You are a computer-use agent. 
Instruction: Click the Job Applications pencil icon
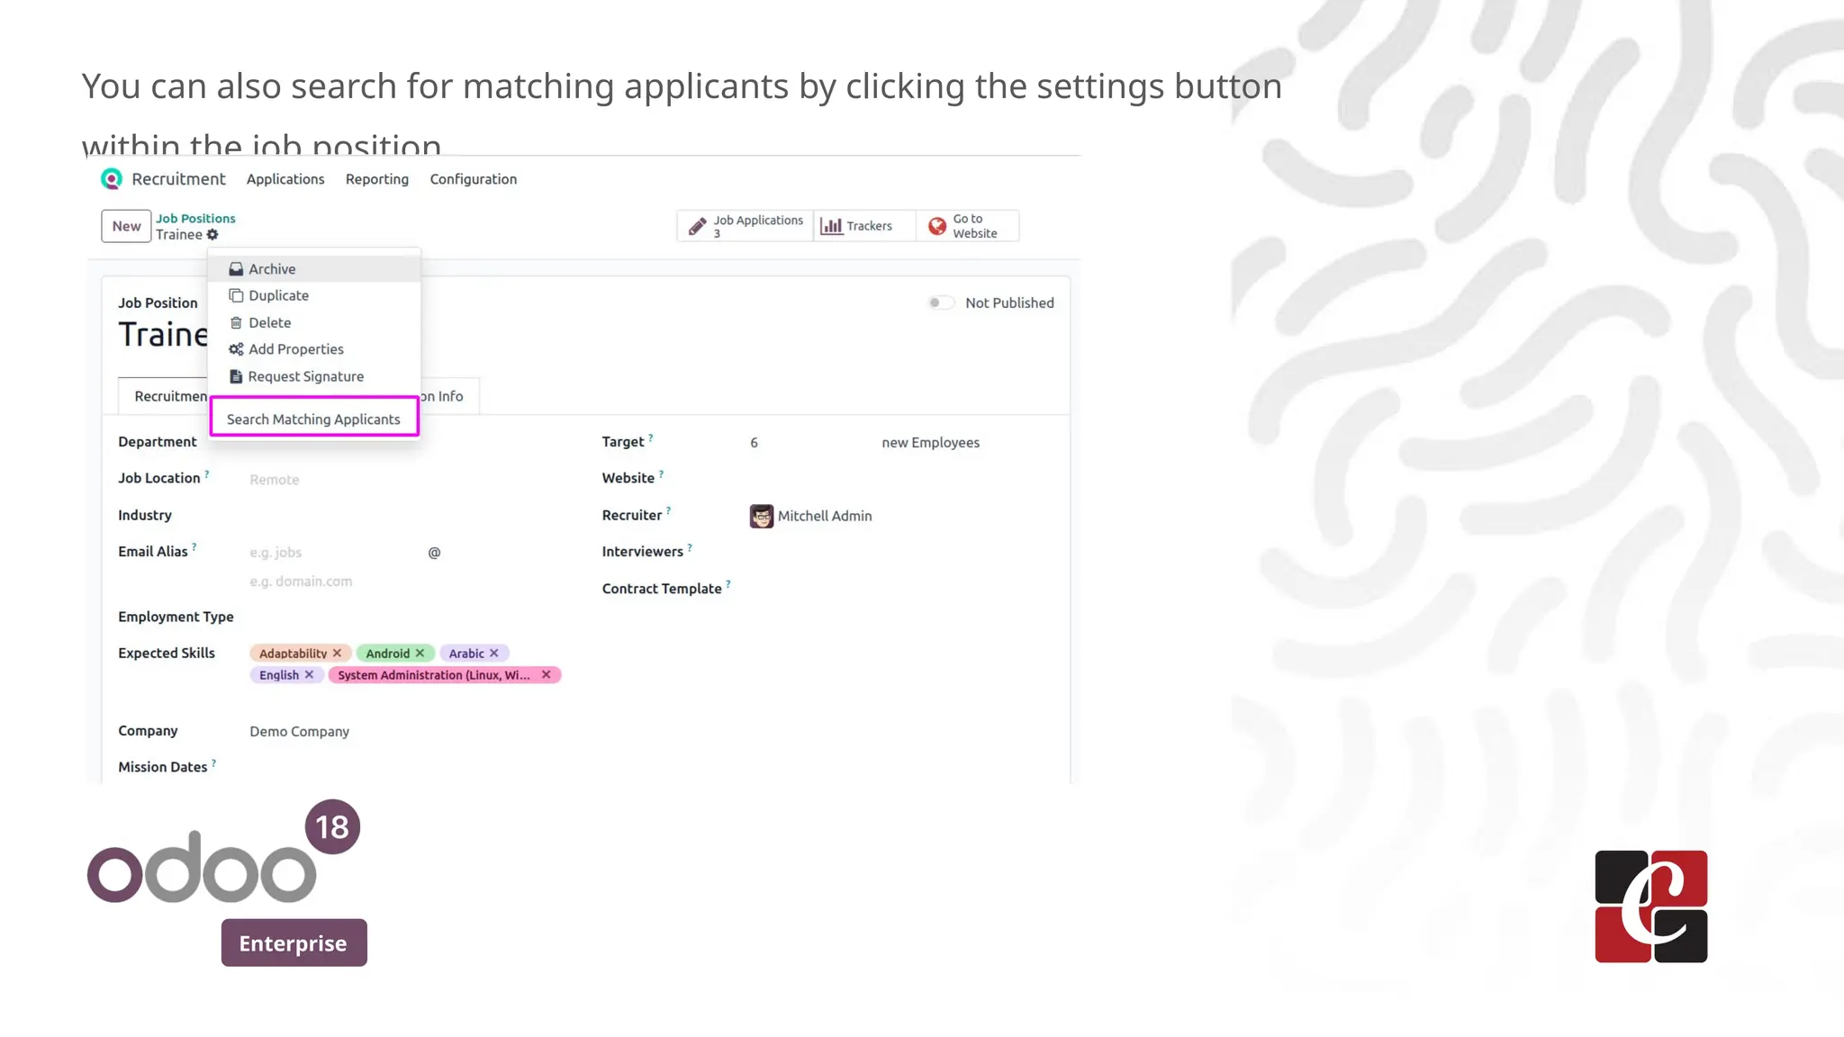tap(698, 227)
